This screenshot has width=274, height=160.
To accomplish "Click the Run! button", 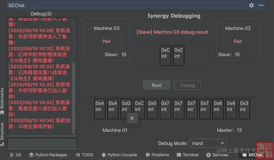I will coord(157,85).
